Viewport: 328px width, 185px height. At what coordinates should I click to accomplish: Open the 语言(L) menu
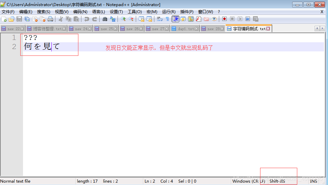(99, 12)
